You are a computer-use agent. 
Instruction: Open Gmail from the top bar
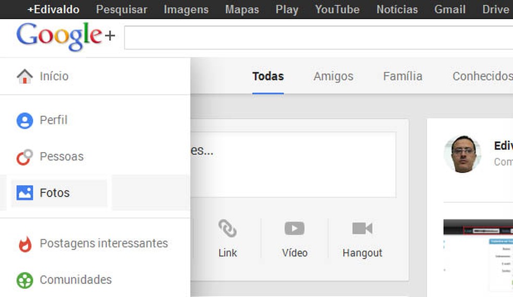click(450, 9)
